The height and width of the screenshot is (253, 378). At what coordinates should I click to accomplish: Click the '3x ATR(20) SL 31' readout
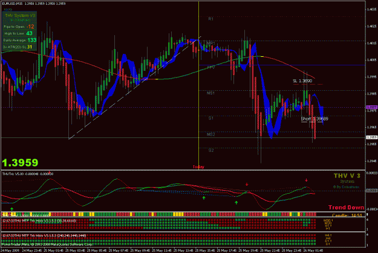point(18,47)
